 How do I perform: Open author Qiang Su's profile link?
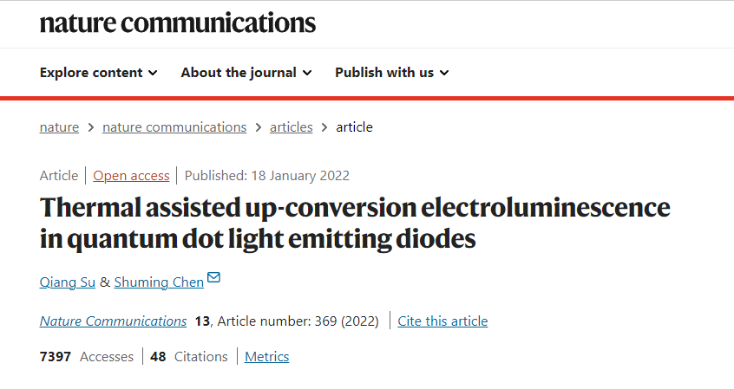(x=68, y=282)
